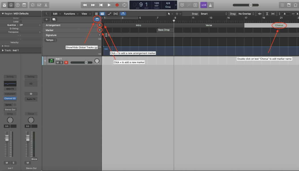
Task: Mute track Inst 1 with M button
Action: click(x=57, y=62)
